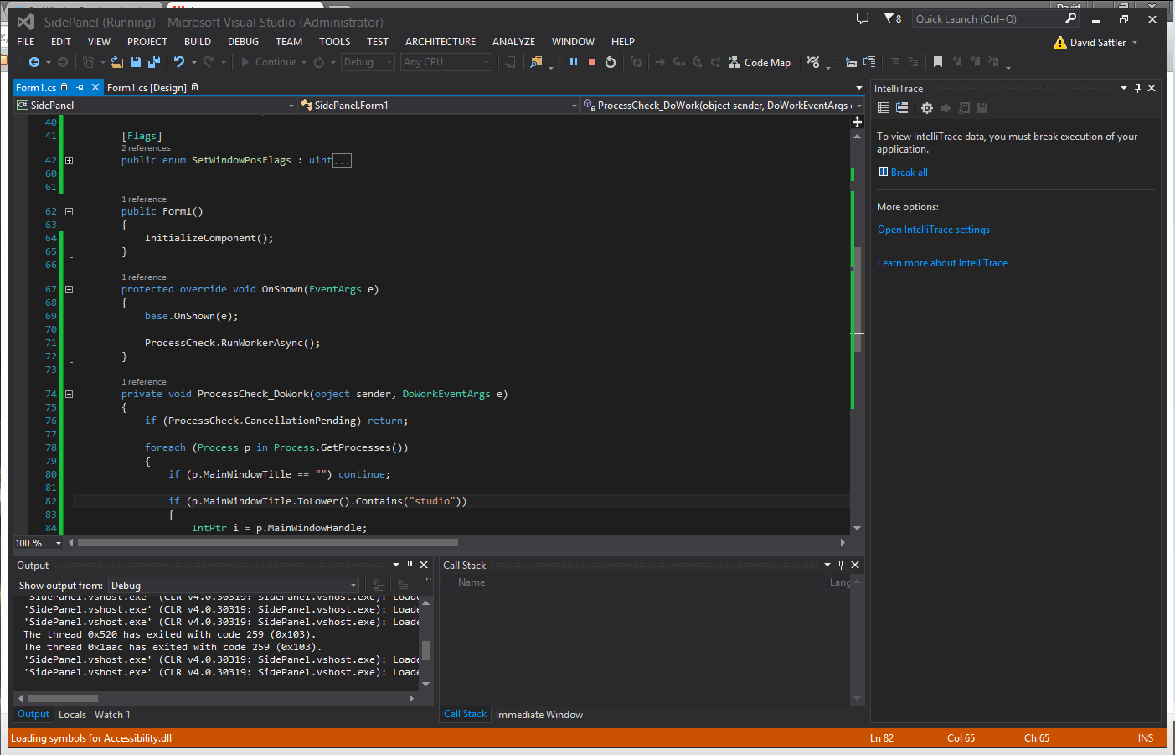
Task: Open the Any CPU platform dropdown
Action: 446,62
